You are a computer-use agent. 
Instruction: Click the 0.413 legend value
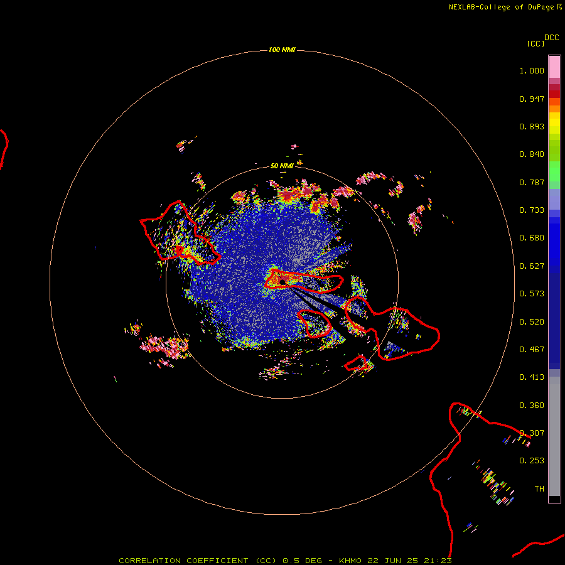point(532,377)
